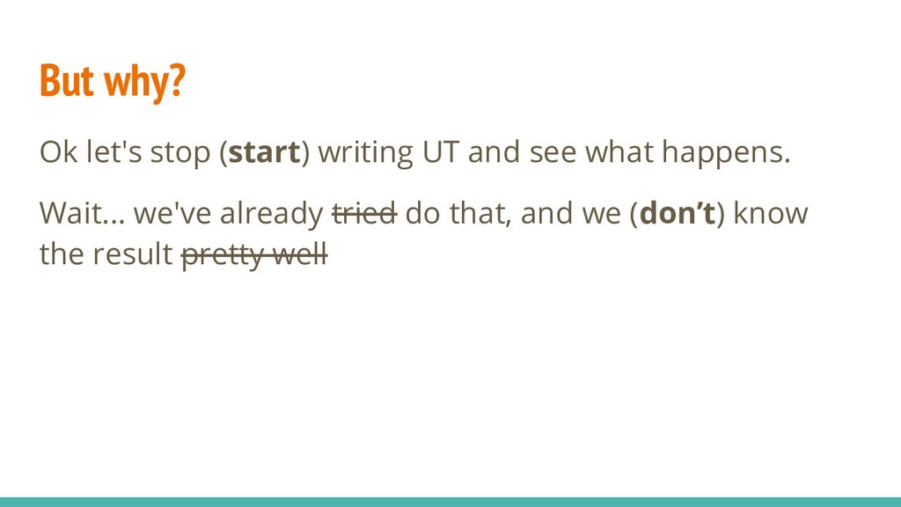
Task: Click the word "let's" in first sentence
Action: click(x=114, y=151)
